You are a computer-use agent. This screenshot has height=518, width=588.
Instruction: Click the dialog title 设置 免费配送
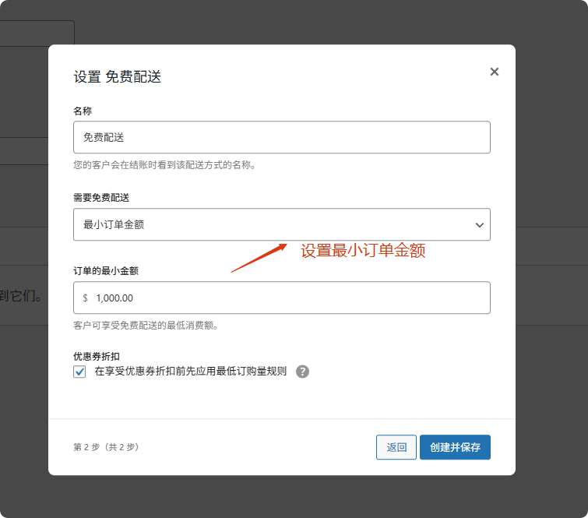117,77
